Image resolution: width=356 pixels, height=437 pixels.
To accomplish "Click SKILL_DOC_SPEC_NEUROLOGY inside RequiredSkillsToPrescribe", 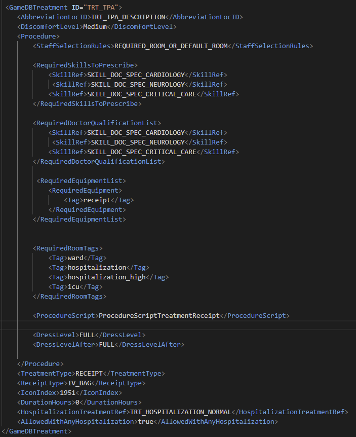I will (138, 85).
